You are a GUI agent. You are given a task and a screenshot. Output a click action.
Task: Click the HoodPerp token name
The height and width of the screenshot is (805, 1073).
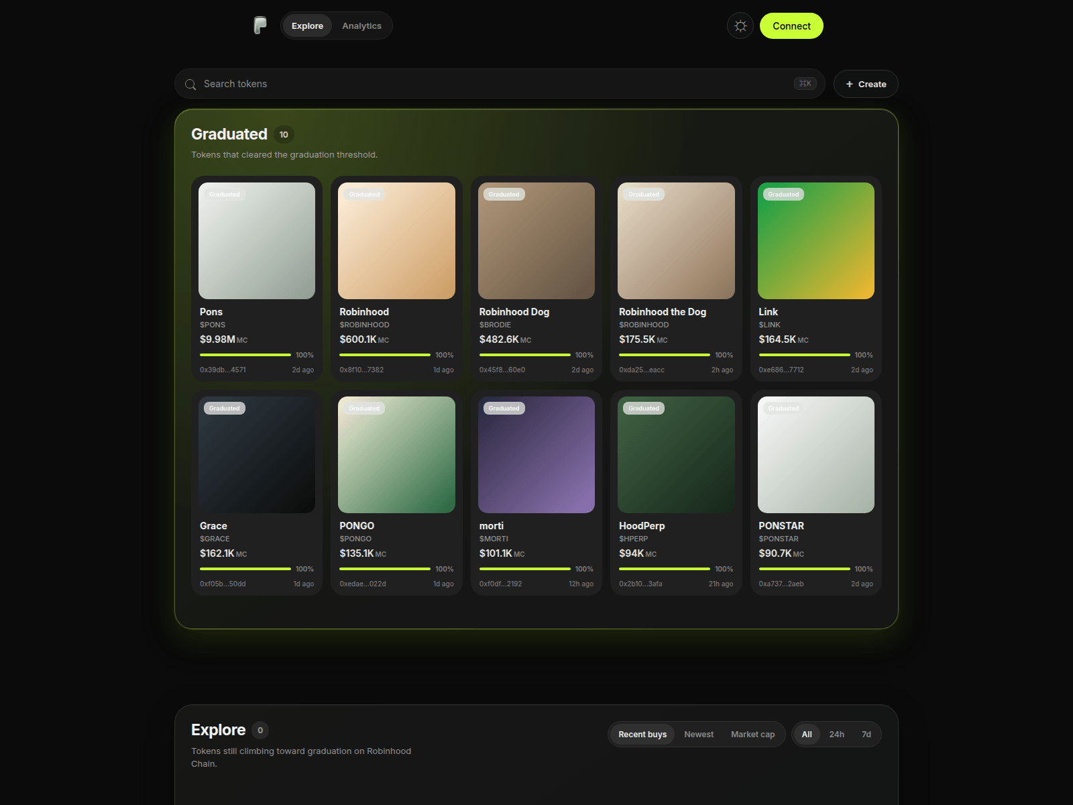coord(642,526)
